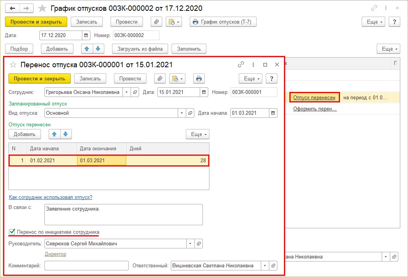Open Еще menu beside the Заполнить button
The image size is (408, 277).
388,49
